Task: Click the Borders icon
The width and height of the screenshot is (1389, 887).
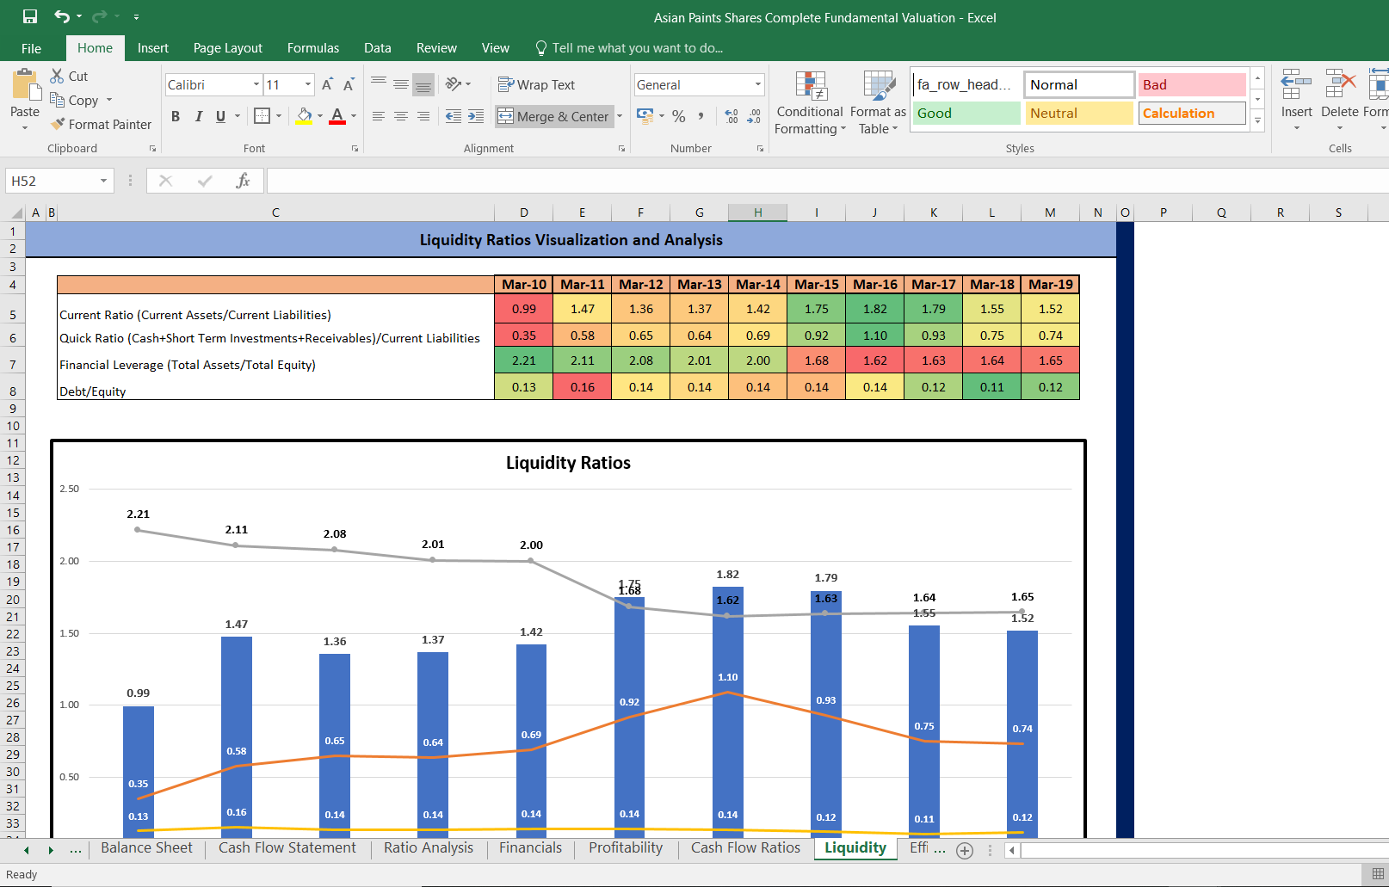Action: coord(262,115)
